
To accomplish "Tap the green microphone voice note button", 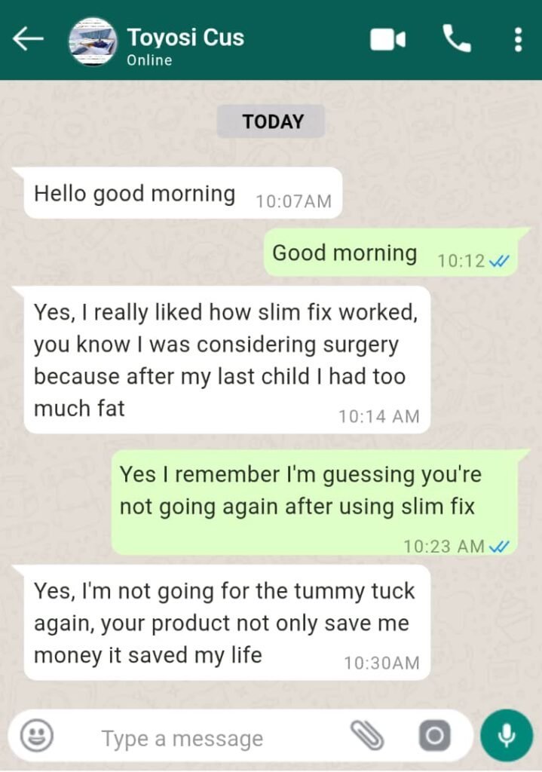I will click(x=507, y=736).
